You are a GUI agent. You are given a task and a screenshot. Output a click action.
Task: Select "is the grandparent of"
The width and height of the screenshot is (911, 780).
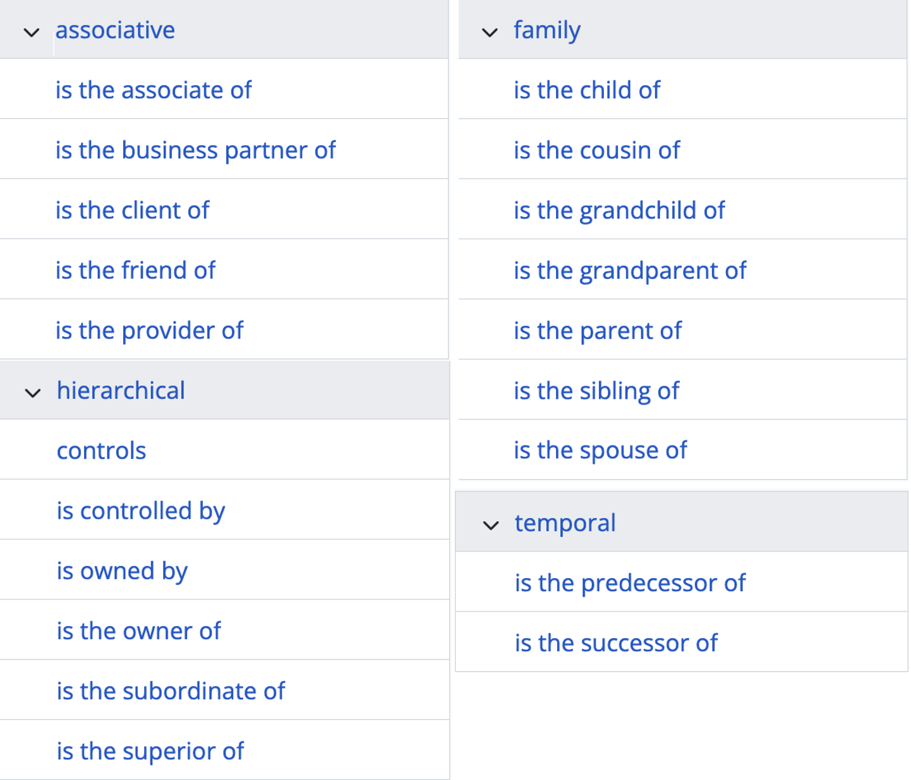point(629,271)
